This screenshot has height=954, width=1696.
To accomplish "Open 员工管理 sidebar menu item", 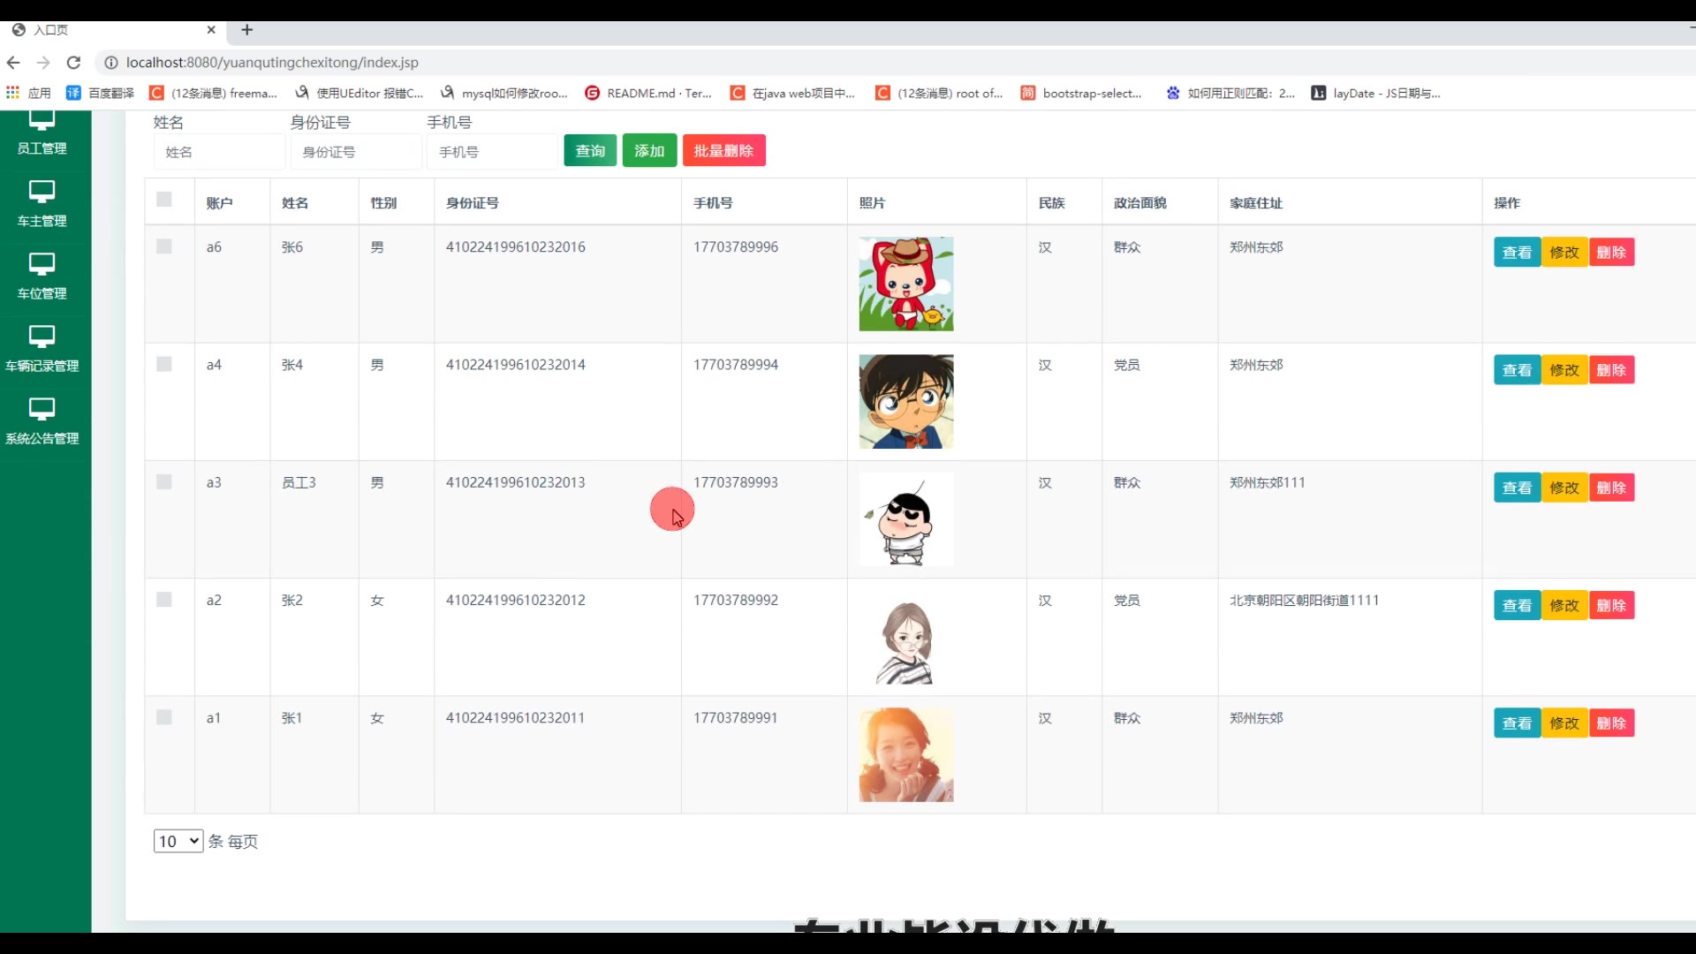I will pyautogui.click(x=42, y=148).
